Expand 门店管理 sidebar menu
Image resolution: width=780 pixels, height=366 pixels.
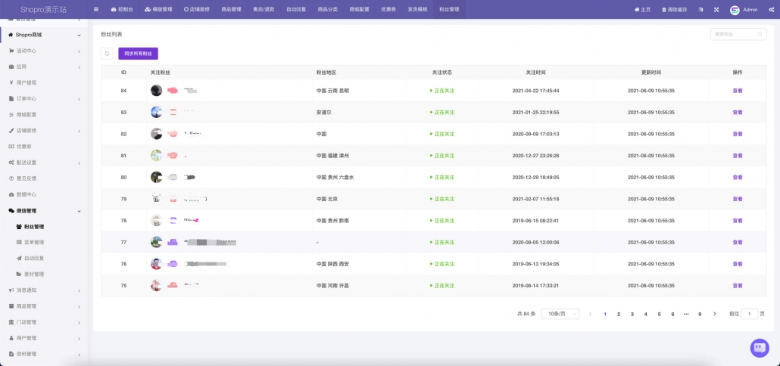click(x=45, y=322)
